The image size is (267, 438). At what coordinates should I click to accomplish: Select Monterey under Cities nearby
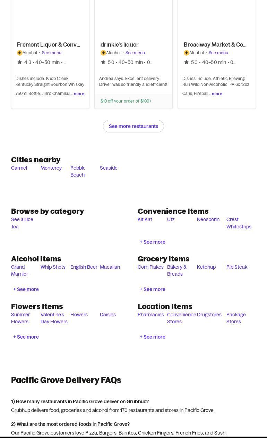tap(51, 168)
